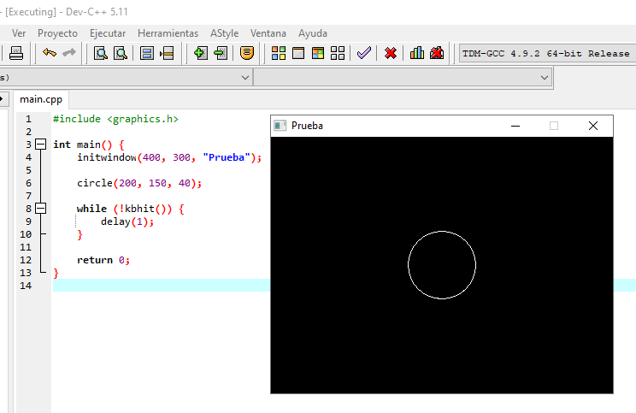636x413 pixels.
Task: Click the "Prueba" string literal
Action: pyautogui.click(x=227, y=157)
